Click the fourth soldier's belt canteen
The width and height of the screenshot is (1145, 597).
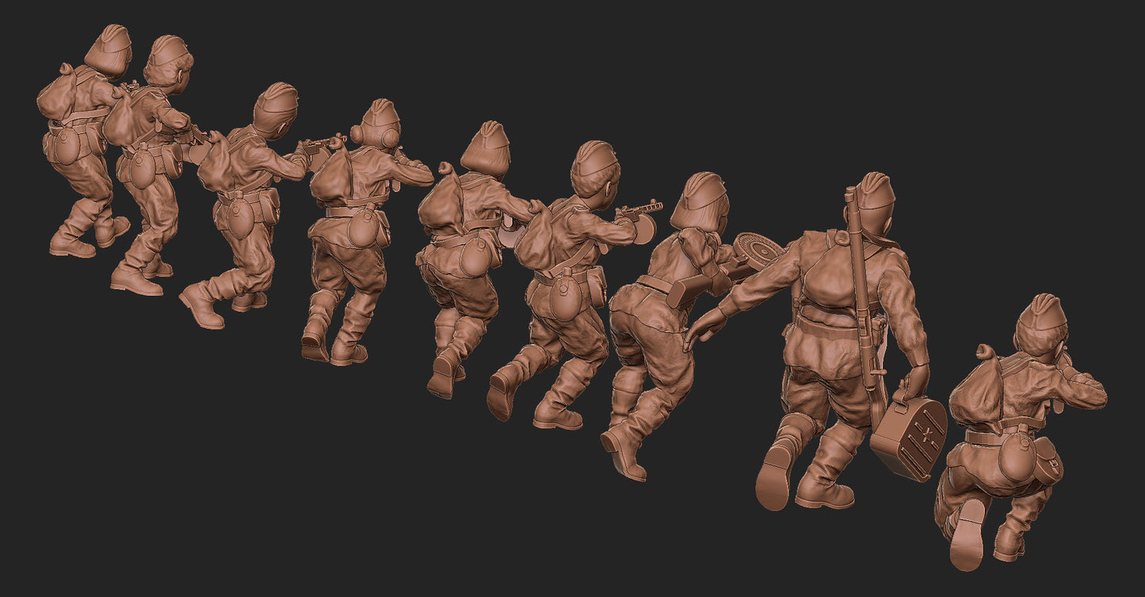[x=363, y=227]
